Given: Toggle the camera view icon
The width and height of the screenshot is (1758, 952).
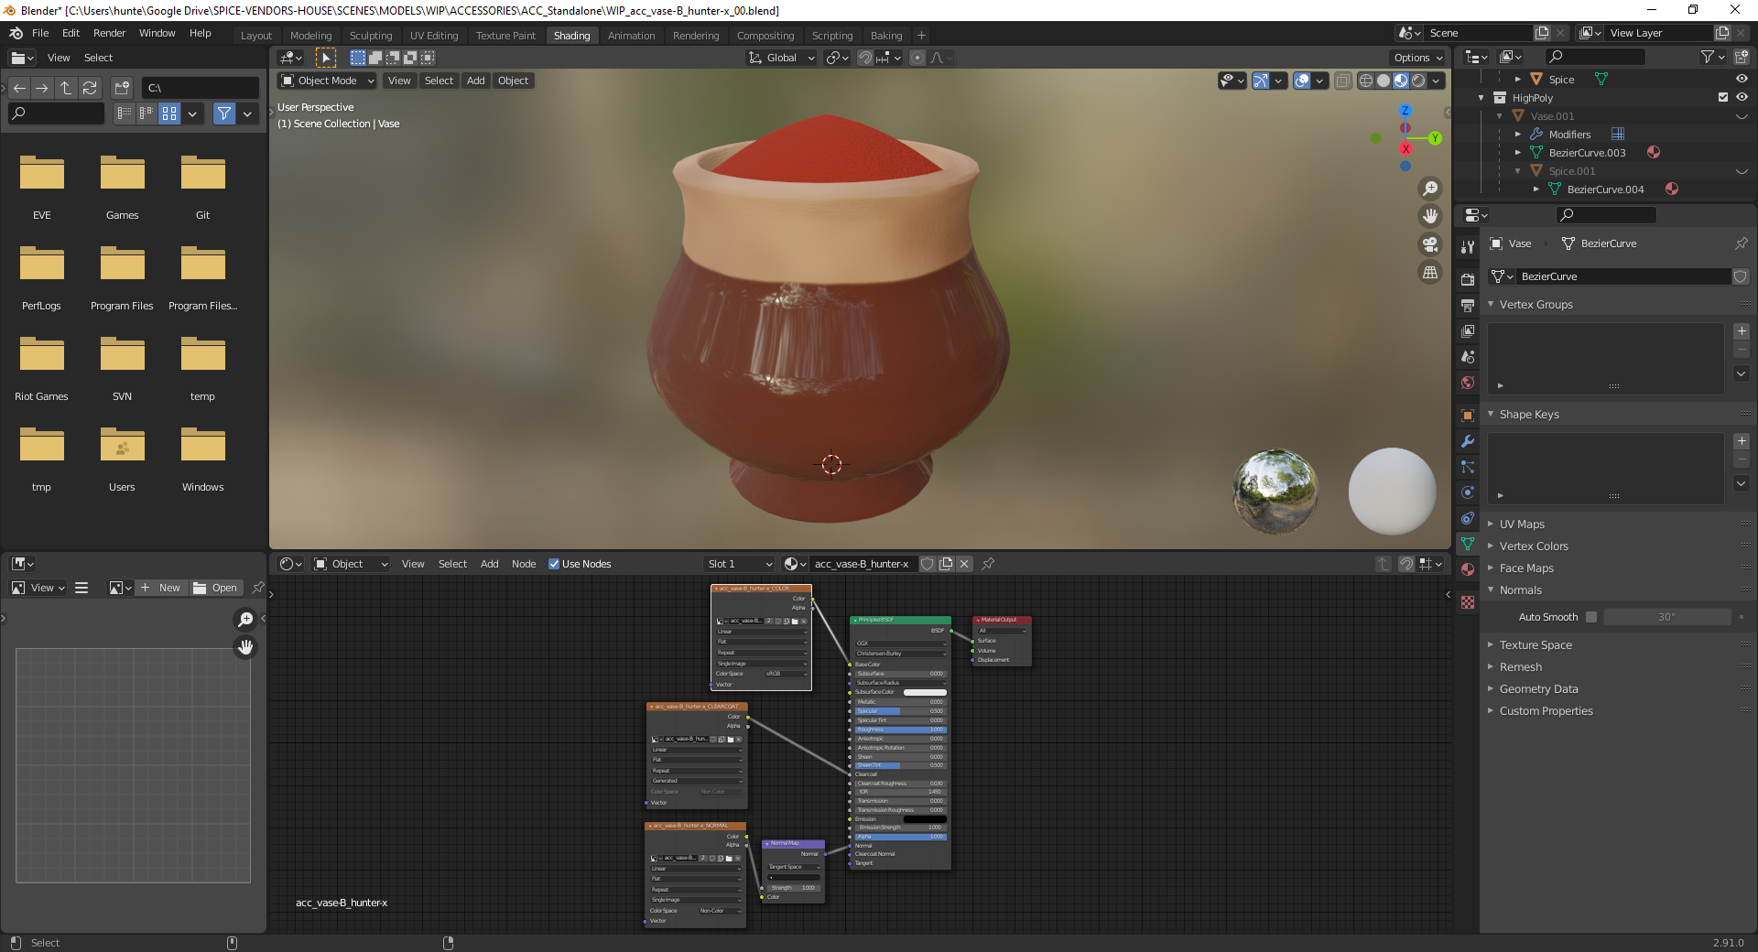Looking at the screenshot, I should [1429, 244].
